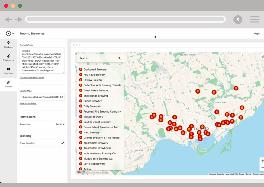264x187 pixels.
Task: Click a red brewery pin near the Toronto label
Action: point(202,127)
